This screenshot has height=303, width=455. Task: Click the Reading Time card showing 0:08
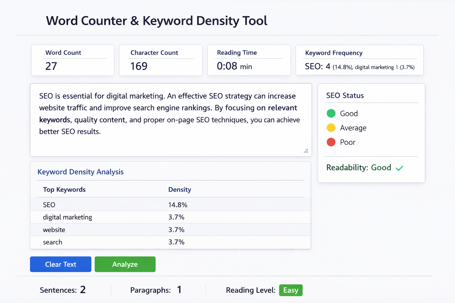tap(249, 60)
